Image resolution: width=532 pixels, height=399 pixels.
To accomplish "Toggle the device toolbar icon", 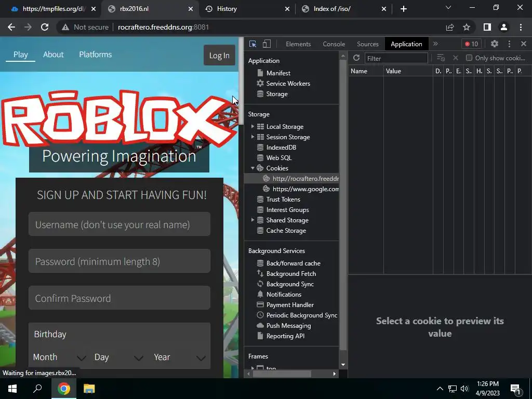I will click(x=267, y=44).
